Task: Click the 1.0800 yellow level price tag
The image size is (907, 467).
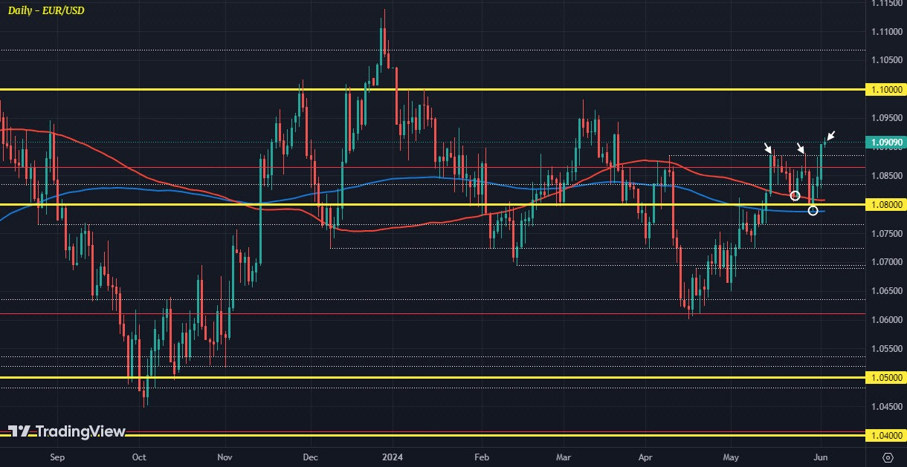Action: click(x=886, y=204)
